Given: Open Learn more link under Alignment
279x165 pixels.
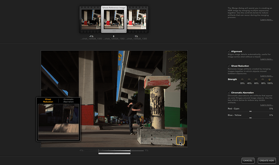Looking at the screenshot, I should (267, 59).
